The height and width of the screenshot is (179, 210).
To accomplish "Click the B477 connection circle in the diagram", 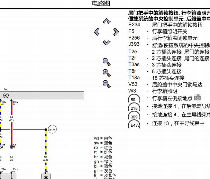I will pyautogui.click(x=52, y=129).
